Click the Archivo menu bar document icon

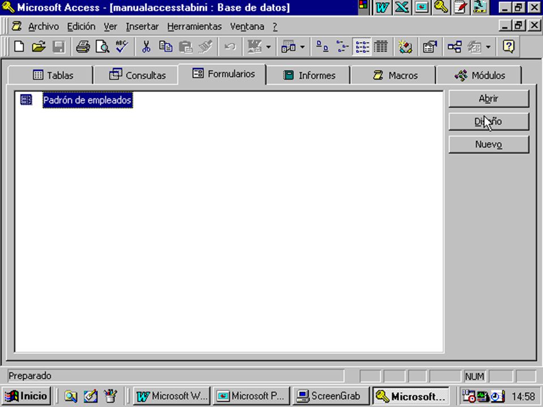16,27
